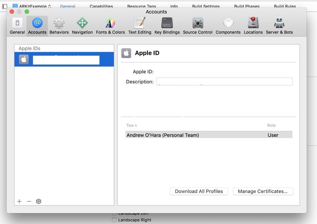Viewport: 317px width, 224px height.
Task: Toggle Landscape Right checkbox in Xcode window
Action: click(x=114, y=220)
